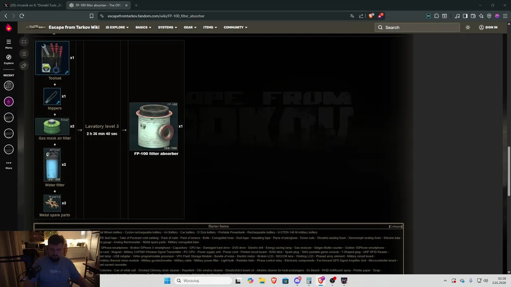511x287 pixels.
Task: Open the More ellipsis in sidebar
Action: coord(9,165)
